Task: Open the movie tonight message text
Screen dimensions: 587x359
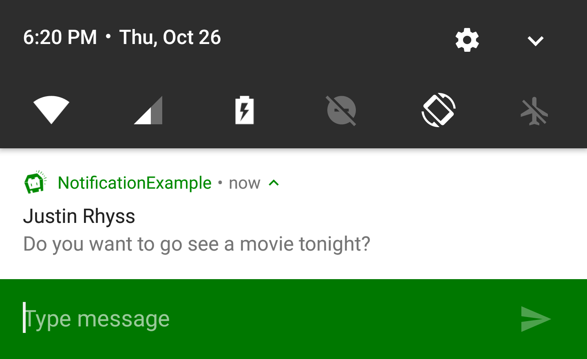Action: point(196,244)
